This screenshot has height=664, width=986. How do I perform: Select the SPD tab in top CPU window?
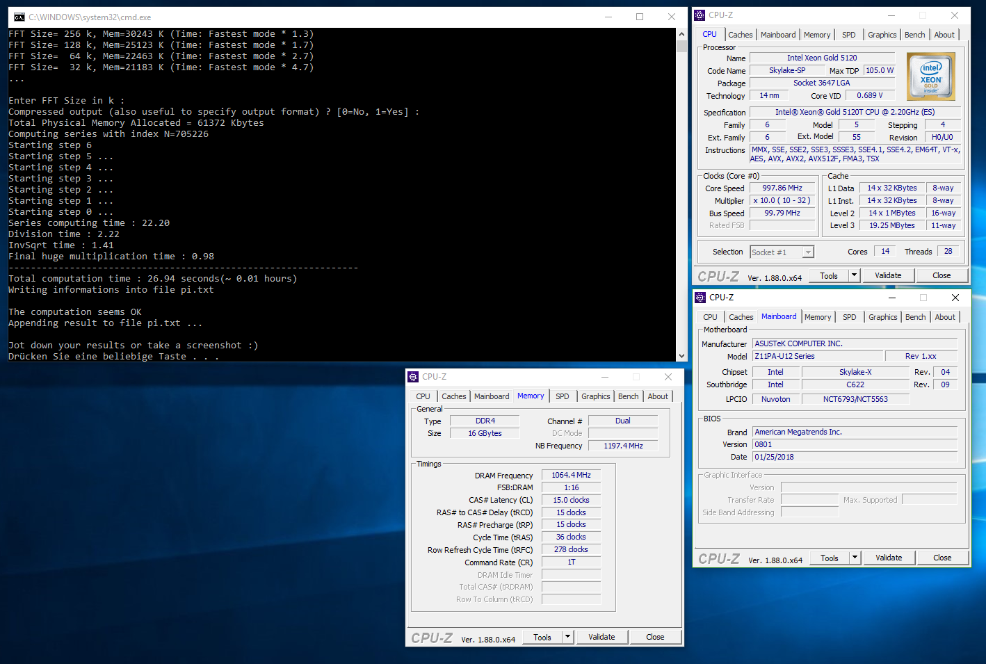pos(848,35)
